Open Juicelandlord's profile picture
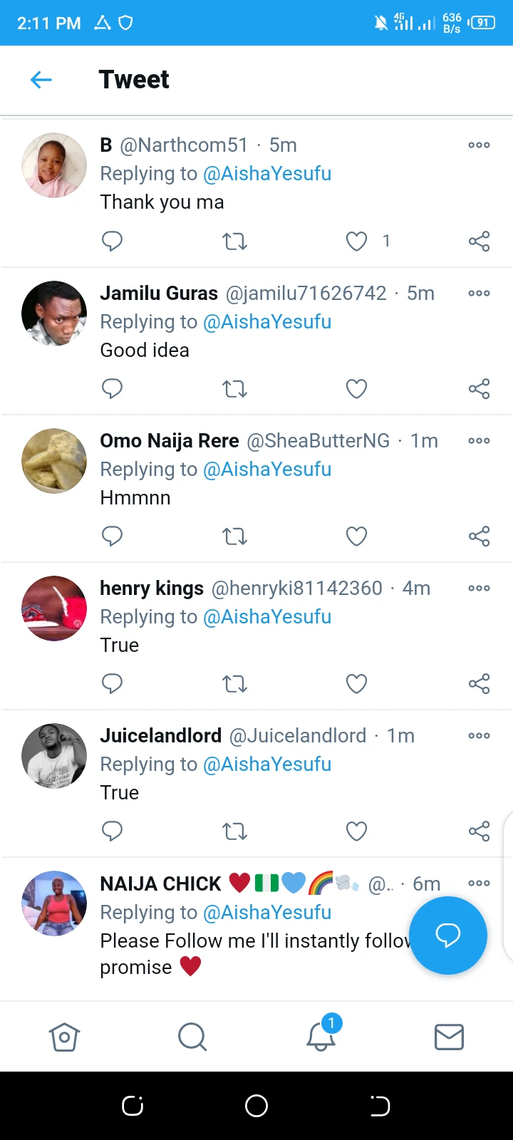The image size is (513, 1140). click(54, 756)
